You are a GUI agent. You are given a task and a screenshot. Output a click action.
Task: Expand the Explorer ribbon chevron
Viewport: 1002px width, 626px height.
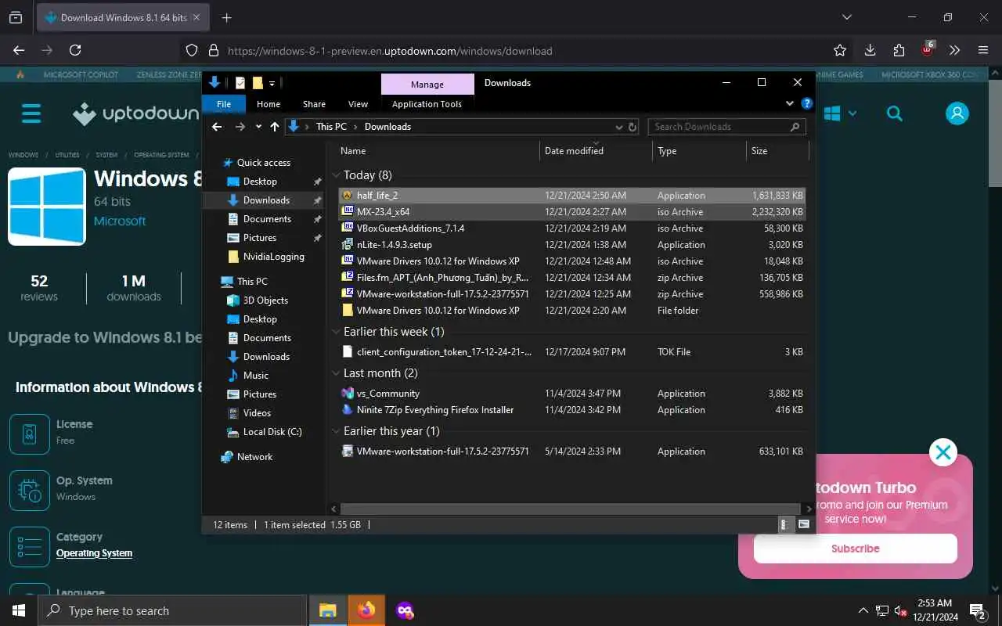point(789,103)
